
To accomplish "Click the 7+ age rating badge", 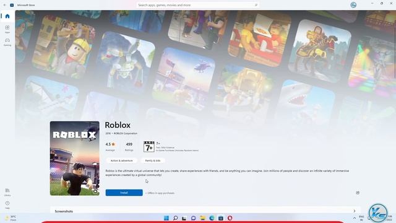I will [148, 147].
